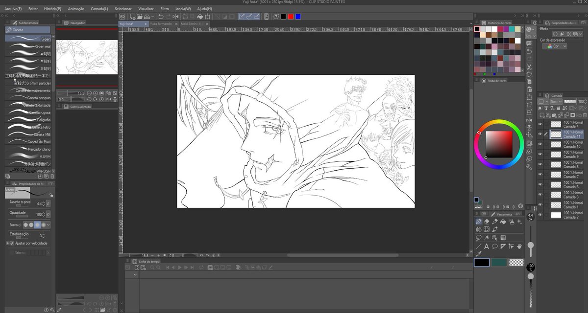Select the Caligrafia sub tool

coord(28,120)
